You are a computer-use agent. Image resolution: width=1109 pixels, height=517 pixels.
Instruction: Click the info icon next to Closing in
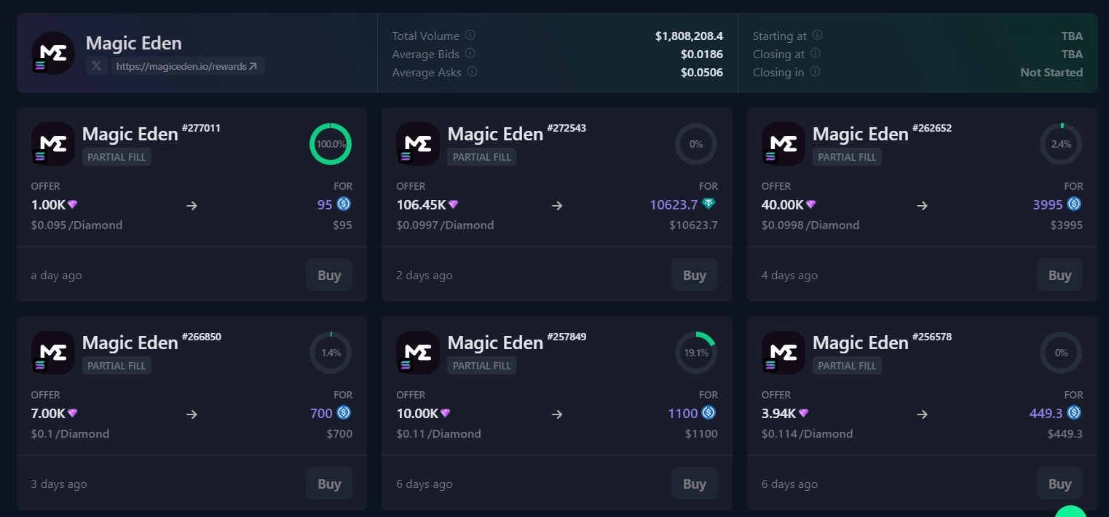[815, 72]
